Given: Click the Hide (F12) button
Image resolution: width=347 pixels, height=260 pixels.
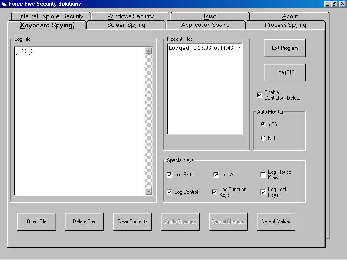Looking at the screenshot, I should click(x=285, y=72).
